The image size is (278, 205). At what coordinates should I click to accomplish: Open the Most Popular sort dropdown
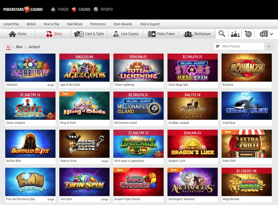point(243,46)
